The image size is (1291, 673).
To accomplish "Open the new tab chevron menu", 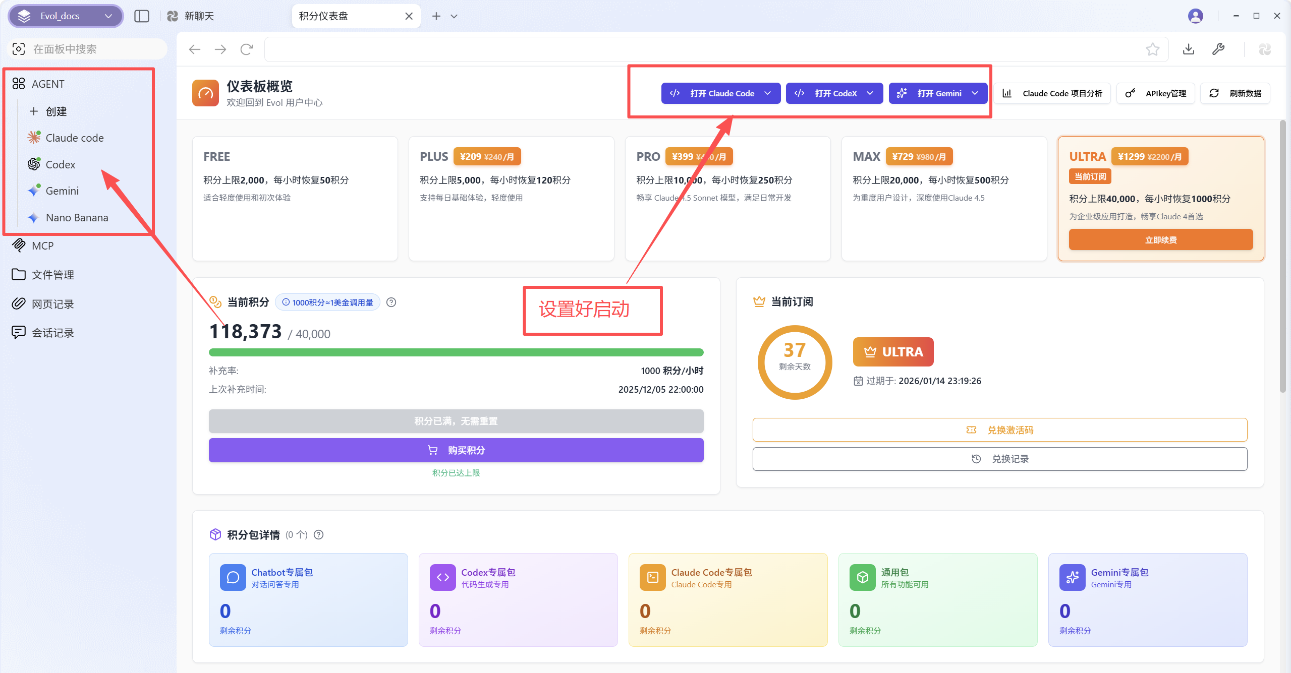I will [x=454, y=16].
